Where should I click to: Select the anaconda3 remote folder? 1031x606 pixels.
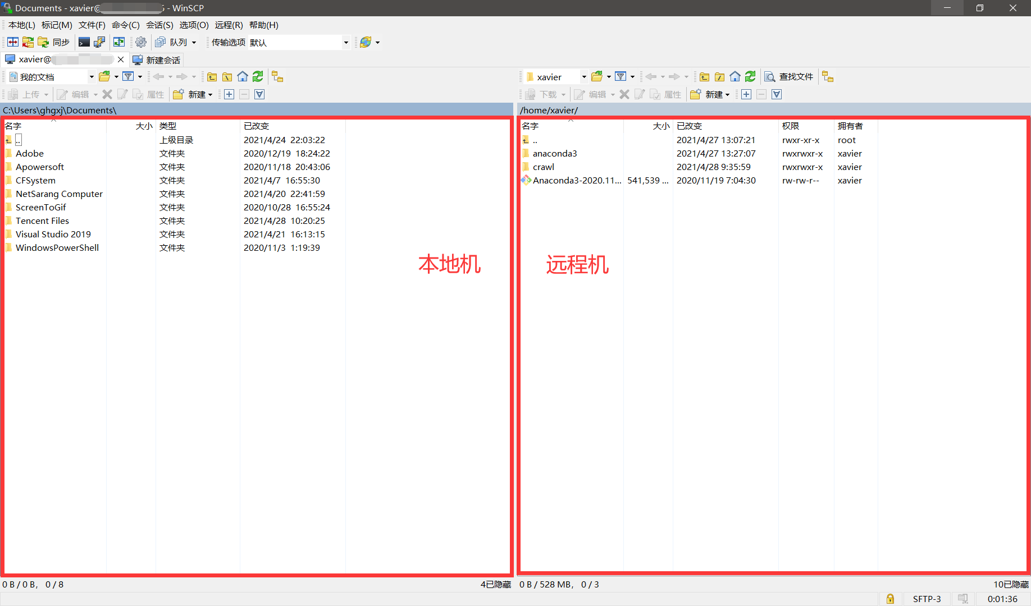tap(555, 153)
